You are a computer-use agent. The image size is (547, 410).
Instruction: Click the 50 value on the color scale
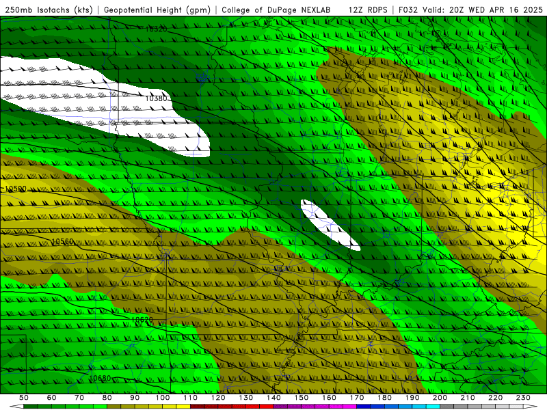(x=24, y=398)
